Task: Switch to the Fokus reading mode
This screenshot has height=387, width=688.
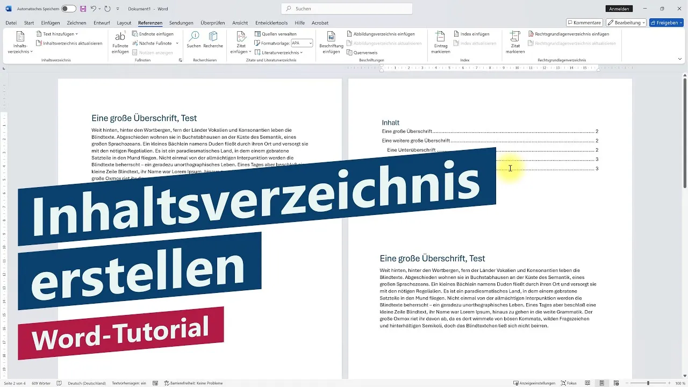Action: 569,383
